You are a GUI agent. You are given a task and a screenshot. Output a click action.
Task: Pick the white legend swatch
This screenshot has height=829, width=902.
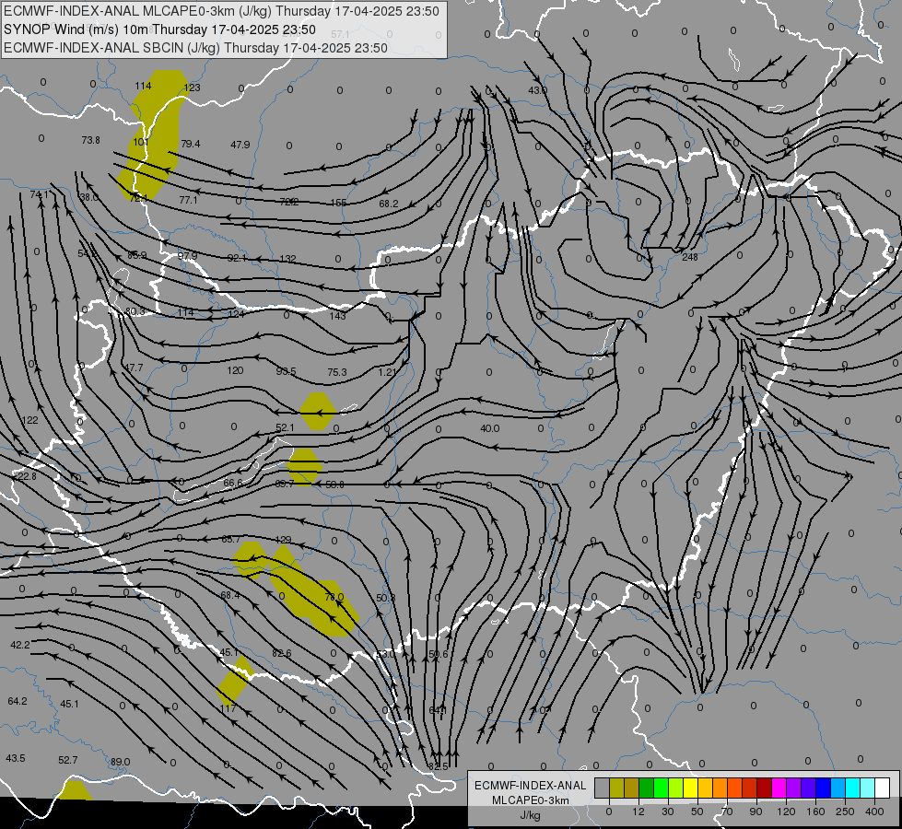882,788
